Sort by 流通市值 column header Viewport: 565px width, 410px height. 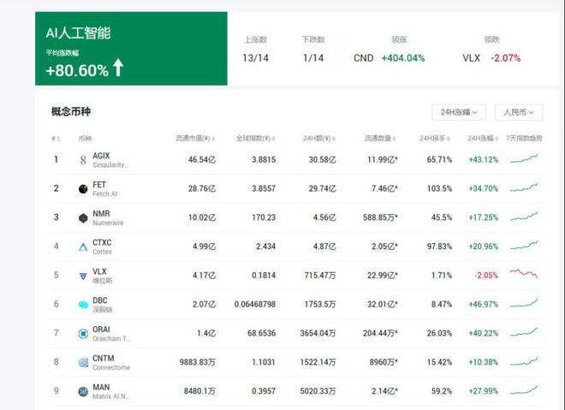197,138
